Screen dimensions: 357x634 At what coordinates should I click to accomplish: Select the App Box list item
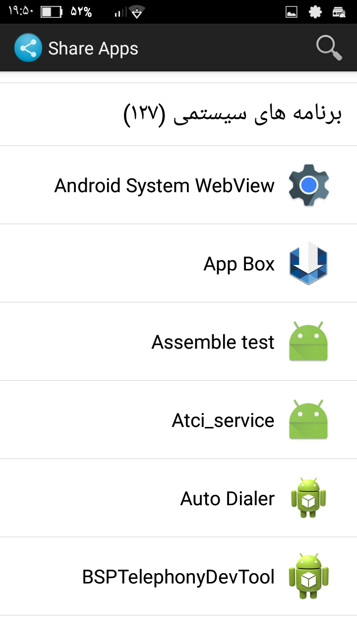(x=178, y=263)
